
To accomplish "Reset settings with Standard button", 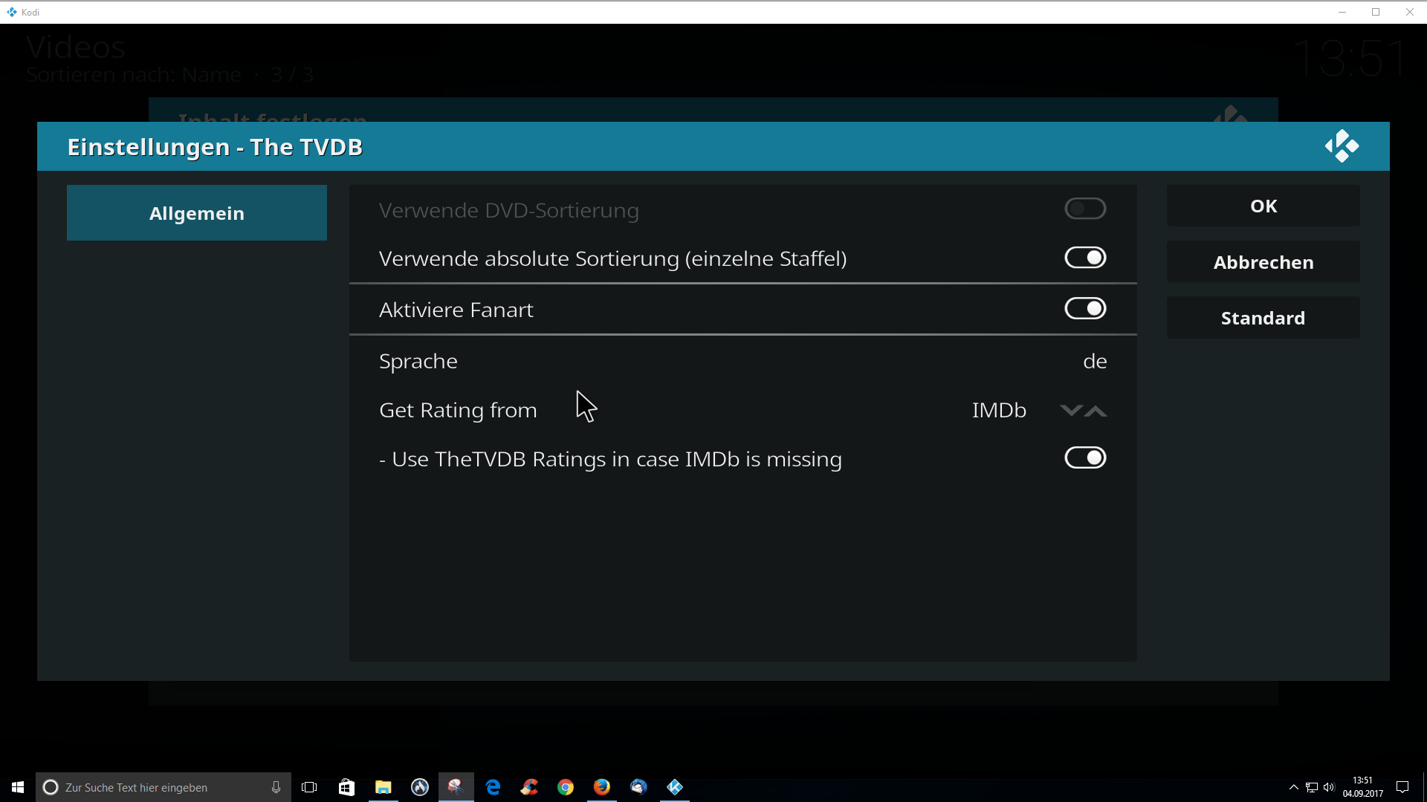I will (x=1263, y=318).
